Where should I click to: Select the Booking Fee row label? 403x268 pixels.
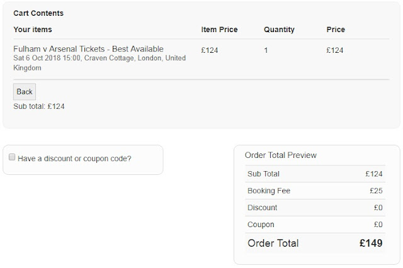point(269,191)
